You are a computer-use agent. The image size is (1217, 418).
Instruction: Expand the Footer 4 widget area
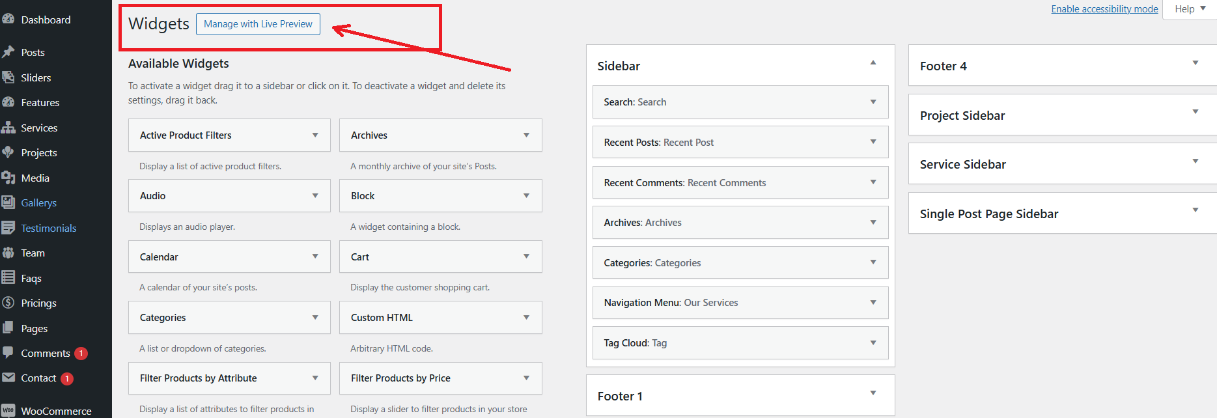coord(1195,63)
